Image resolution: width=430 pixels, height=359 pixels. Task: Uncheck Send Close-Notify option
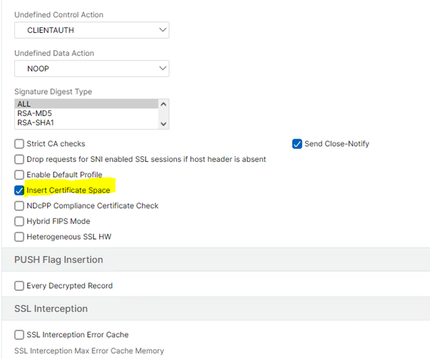(x=297, y=144)
